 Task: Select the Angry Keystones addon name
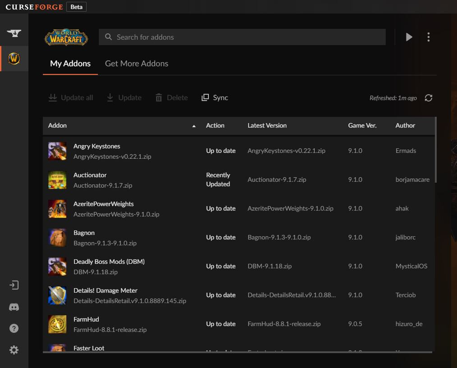point(97,146)
